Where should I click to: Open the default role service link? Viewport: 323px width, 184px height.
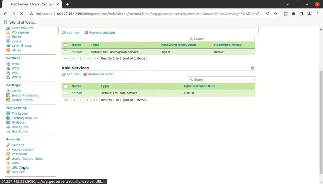point(77,93)
